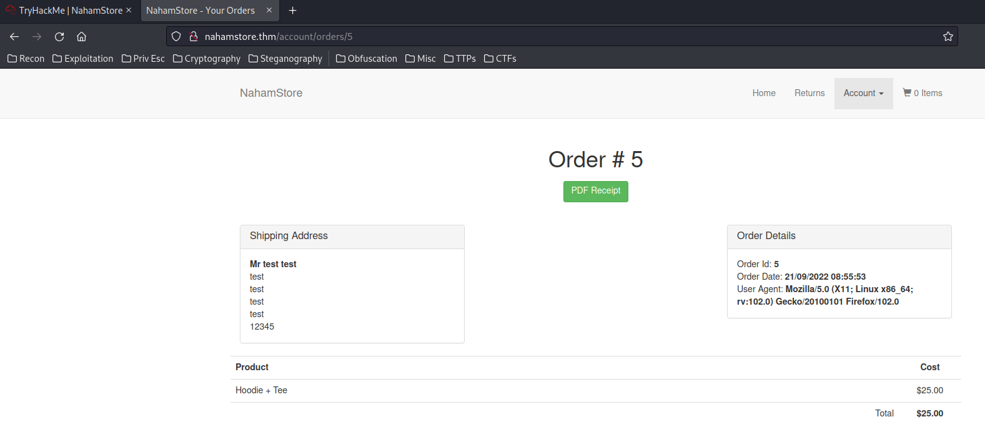Close the TryHackMe NahamStore tab
985x442 pixels.
(x=129, y=11)
